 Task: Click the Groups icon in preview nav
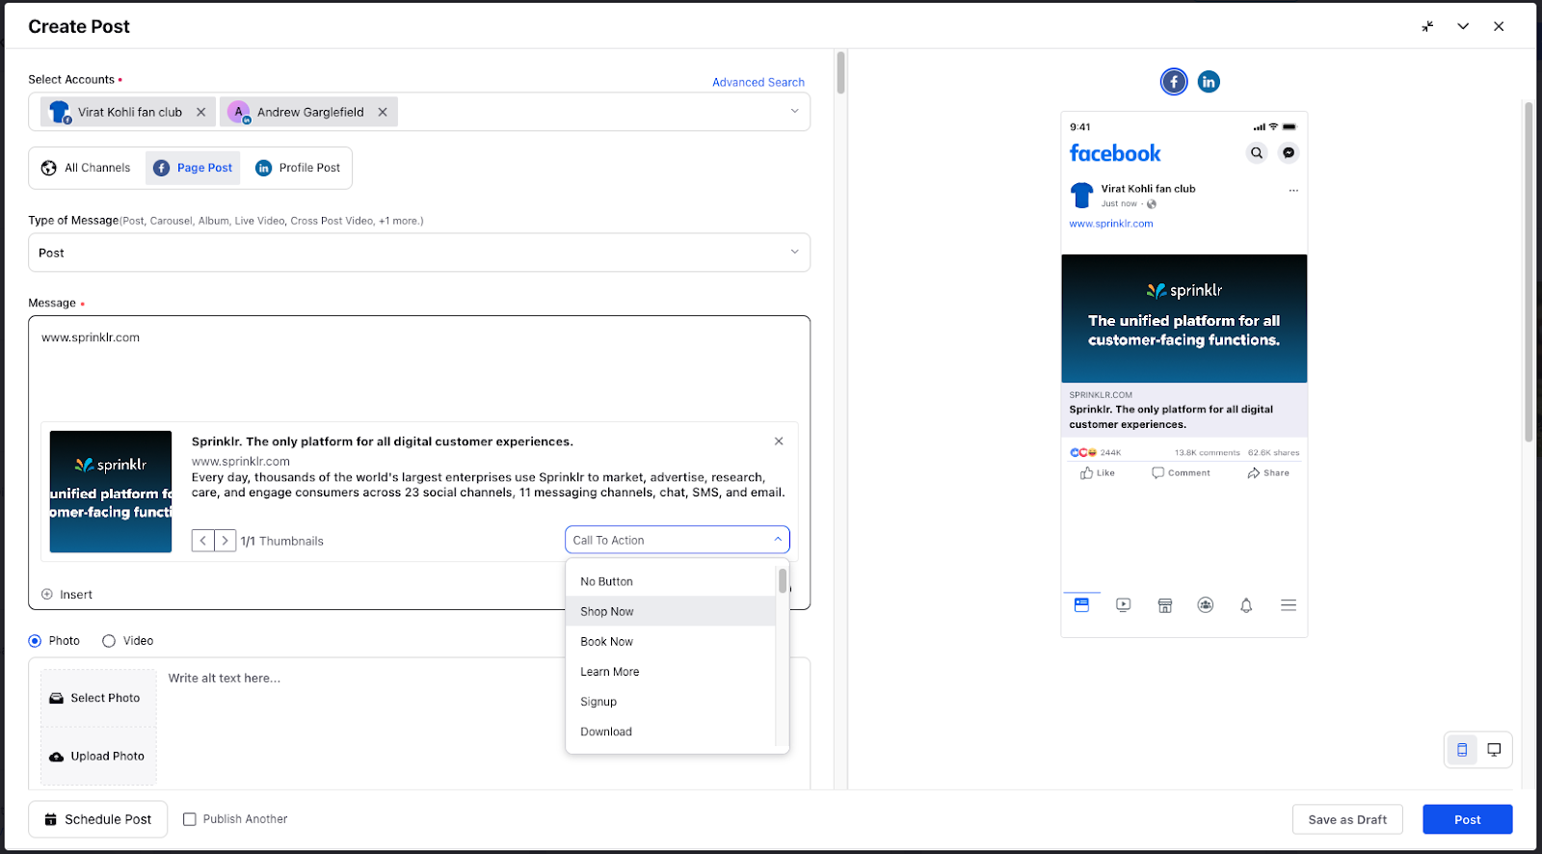coord(1206,605)
